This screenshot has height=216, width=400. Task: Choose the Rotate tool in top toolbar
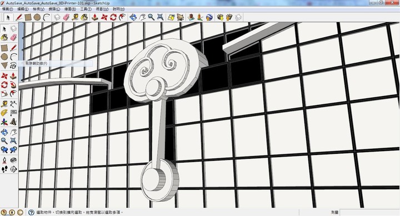(x=113, y=17)
